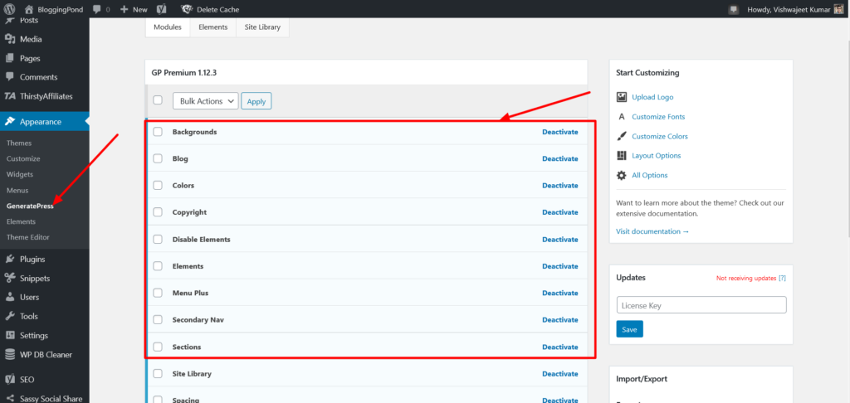The width and height of the screenshot is (850, 403).
Task: Select the Menu Plus checkbox
Action: [x=158, y=293]
